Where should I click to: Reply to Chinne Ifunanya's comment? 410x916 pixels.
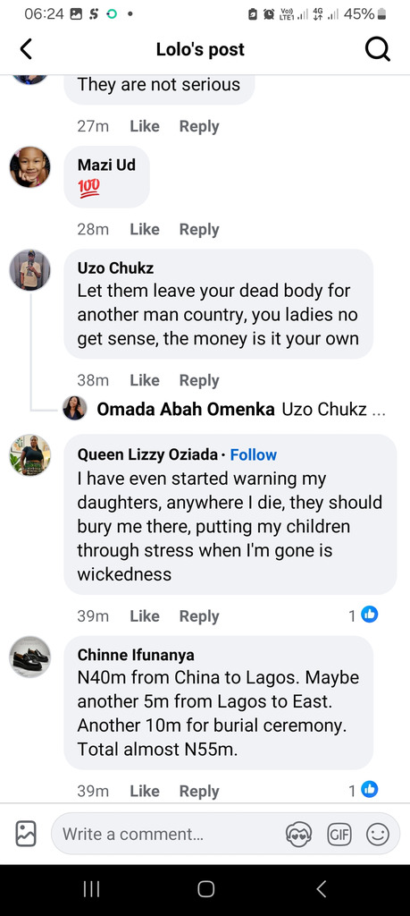click(x=199, y=792)
